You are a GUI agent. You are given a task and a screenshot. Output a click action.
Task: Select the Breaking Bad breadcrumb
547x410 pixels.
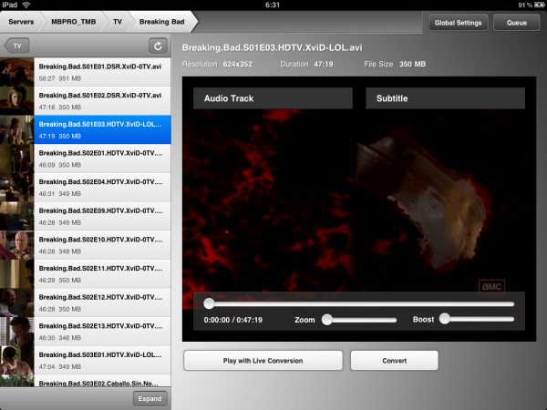(162, 22)
